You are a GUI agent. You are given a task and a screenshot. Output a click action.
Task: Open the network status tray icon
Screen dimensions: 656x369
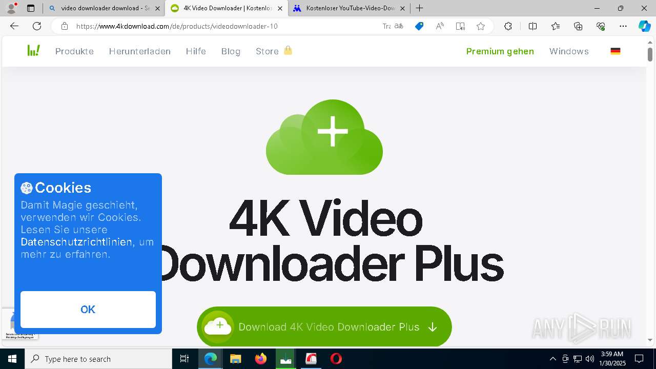coord(578,359)
